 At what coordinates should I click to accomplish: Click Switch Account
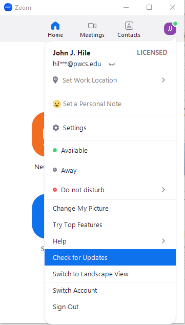[110, 290]
